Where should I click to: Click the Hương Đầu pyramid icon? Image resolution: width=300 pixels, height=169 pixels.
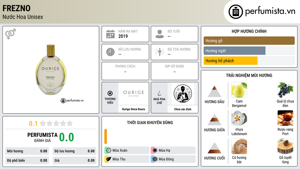pos(214,92)
